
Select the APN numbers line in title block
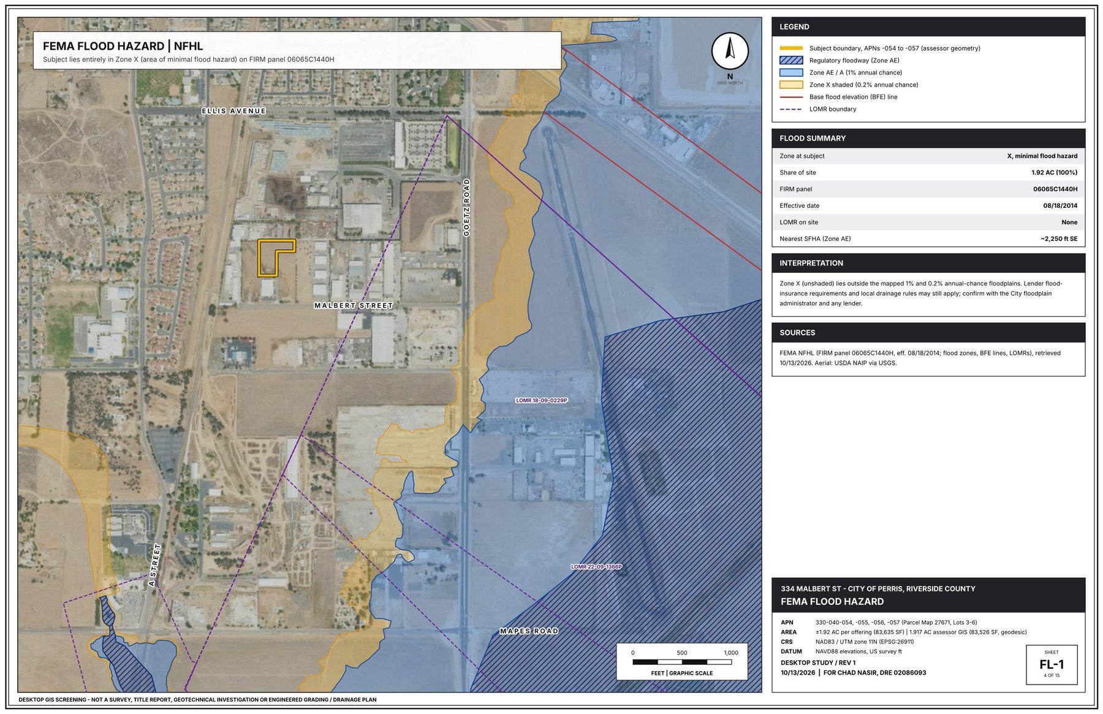point(879,623)
